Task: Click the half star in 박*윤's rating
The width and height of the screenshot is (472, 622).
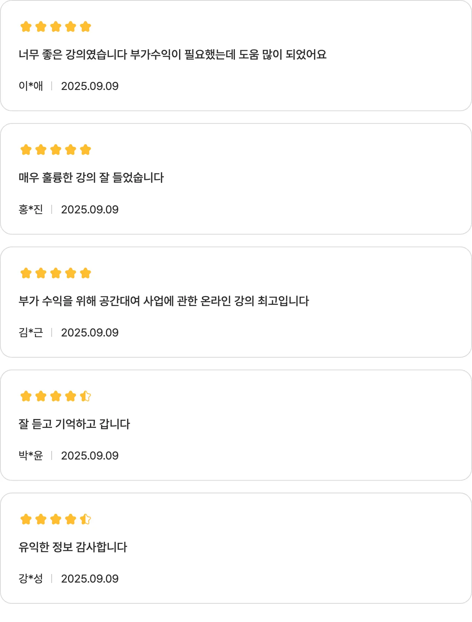Action: coord(85,396)
